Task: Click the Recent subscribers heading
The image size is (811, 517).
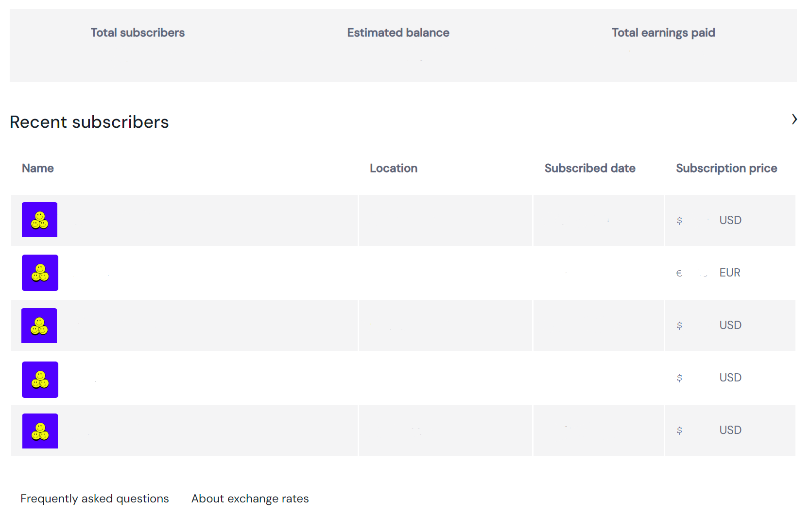Action: tap(89, 122)
